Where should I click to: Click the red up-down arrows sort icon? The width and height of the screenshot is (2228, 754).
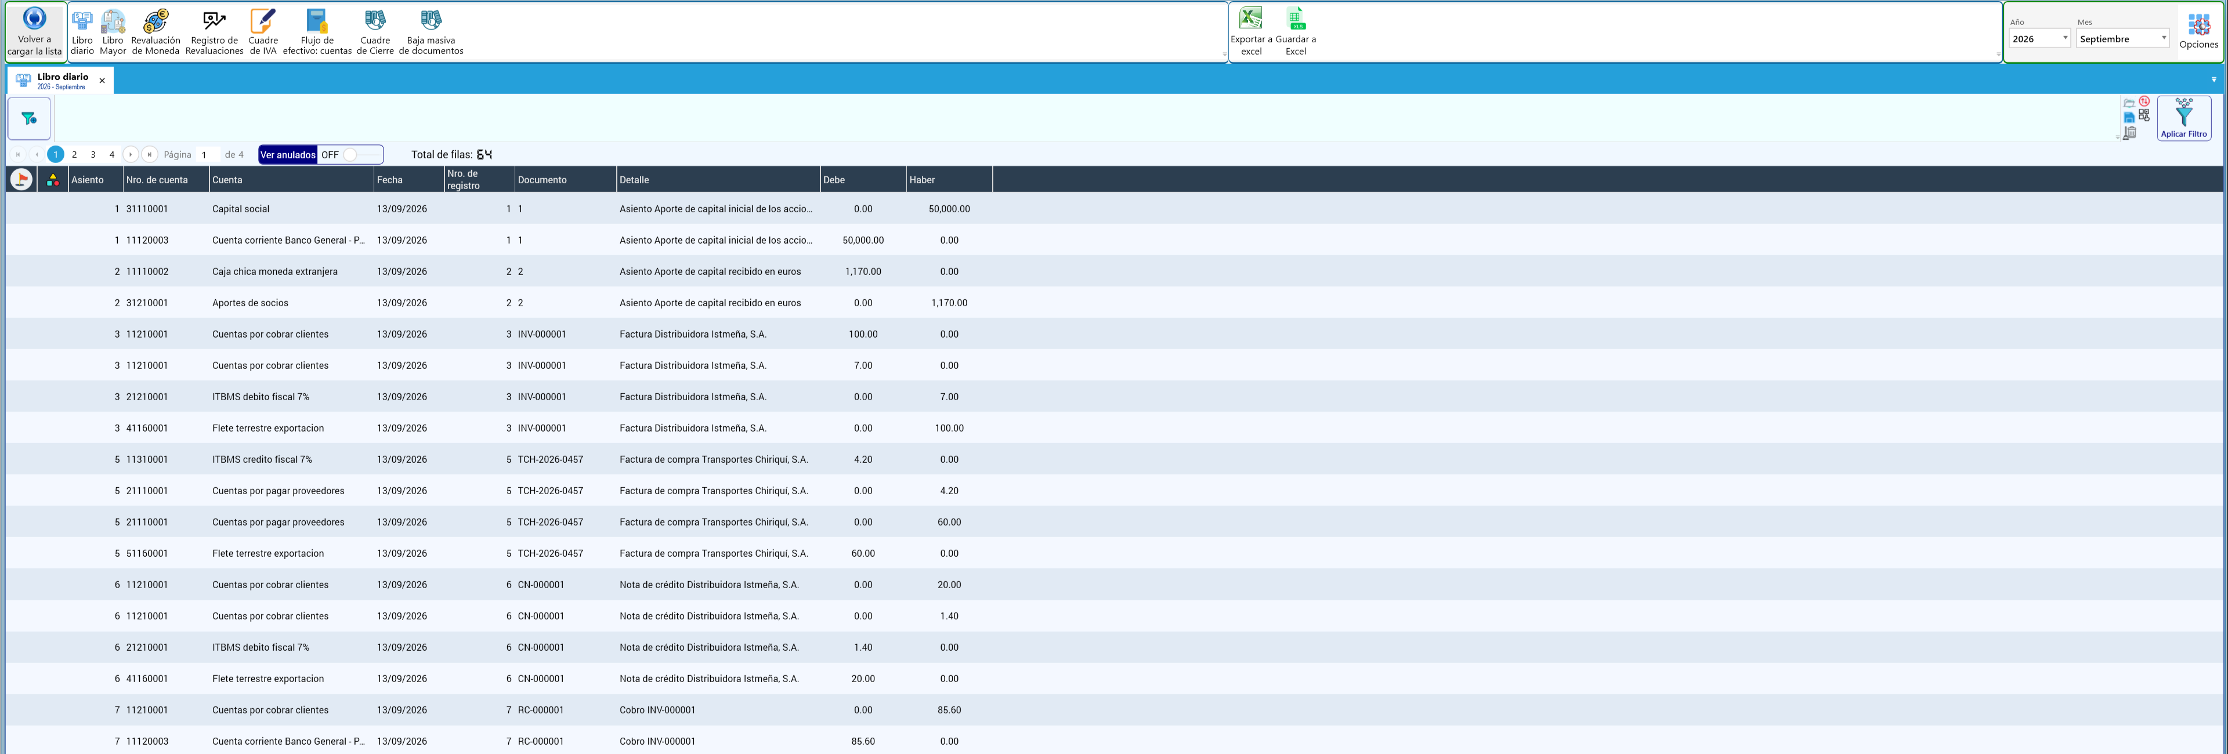tap(2144, 101)
